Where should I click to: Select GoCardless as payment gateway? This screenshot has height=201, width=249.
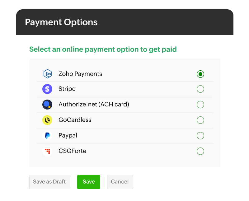[x=201, y=120]
